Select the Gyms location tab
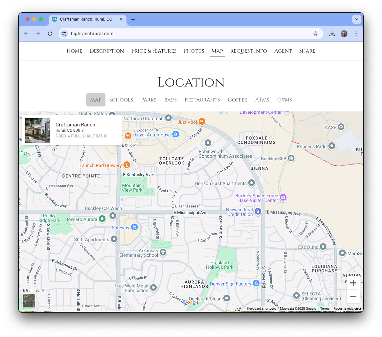The height and width of the screenshot is (337, 382). click(285, 100)
